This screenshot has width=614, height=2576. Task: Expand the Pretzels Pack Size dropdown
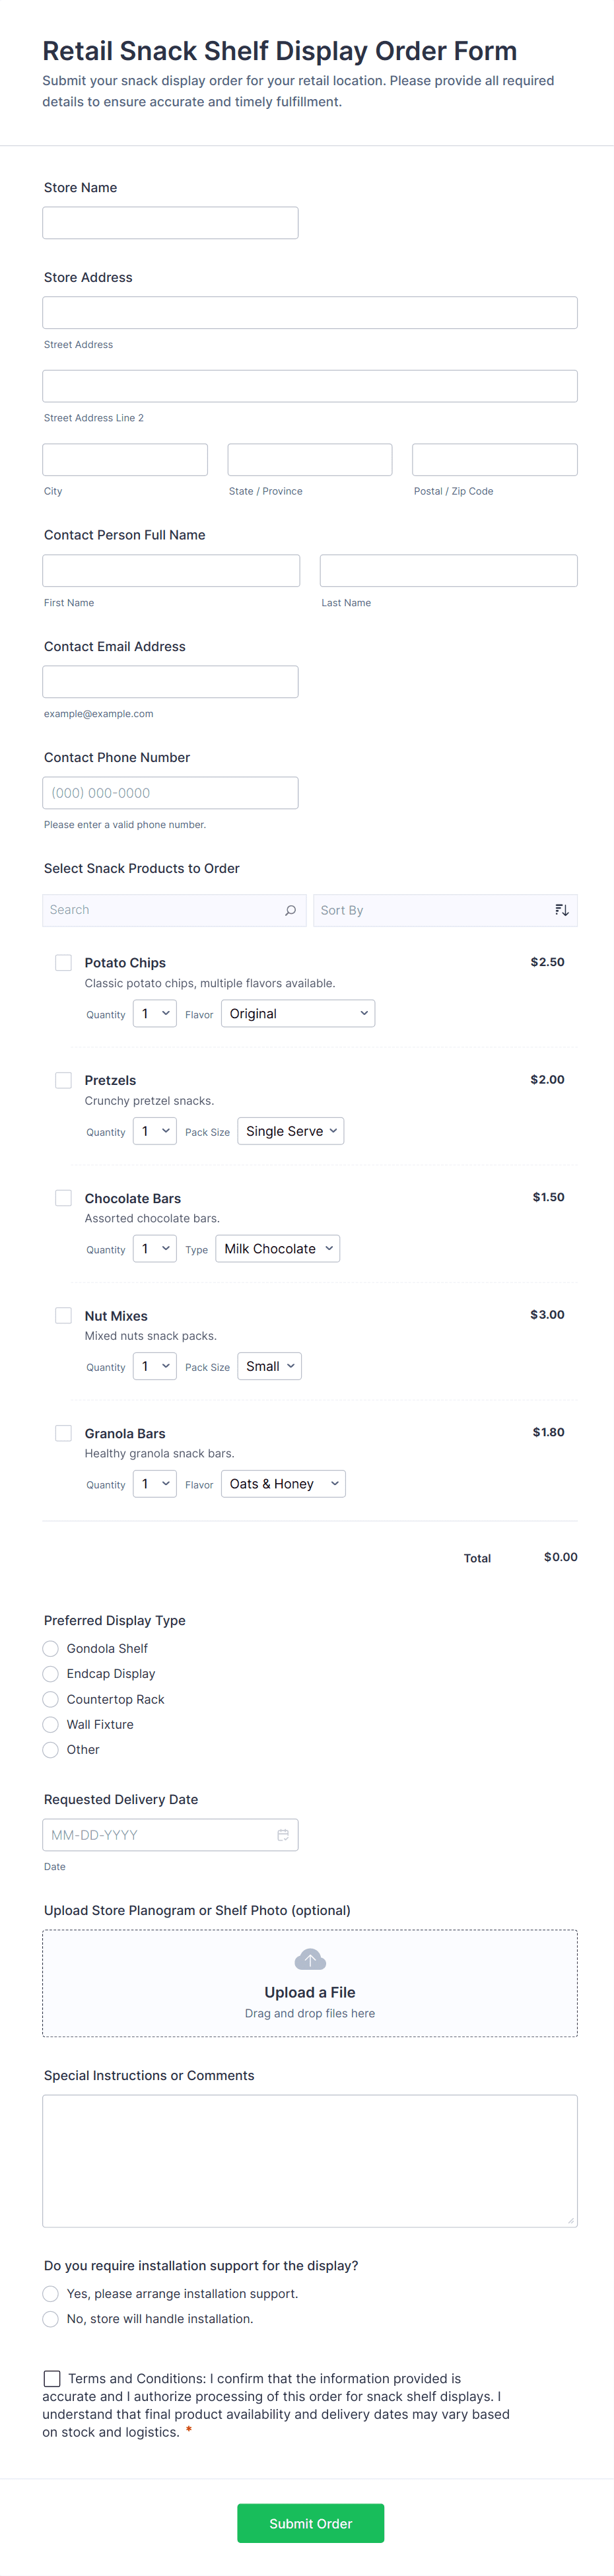(290, 1131)
